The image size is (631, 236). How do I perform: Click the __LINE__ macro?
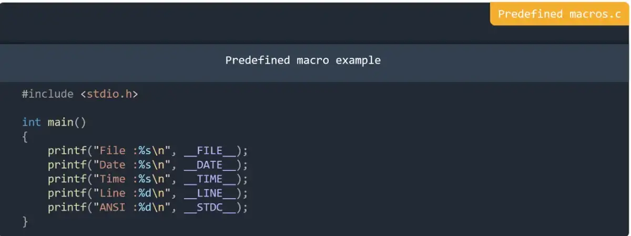[x=210, y=193]
